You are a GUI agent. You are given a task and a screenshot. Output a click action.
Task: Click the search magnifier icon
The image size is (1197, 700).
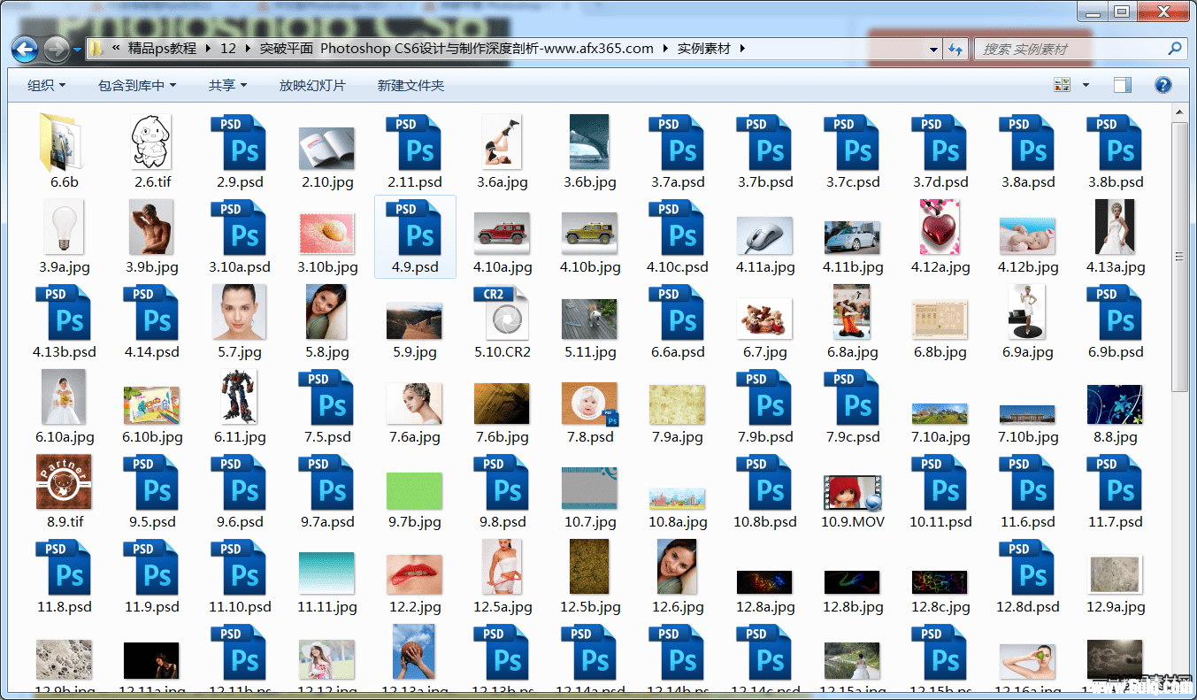(1174, 49)
